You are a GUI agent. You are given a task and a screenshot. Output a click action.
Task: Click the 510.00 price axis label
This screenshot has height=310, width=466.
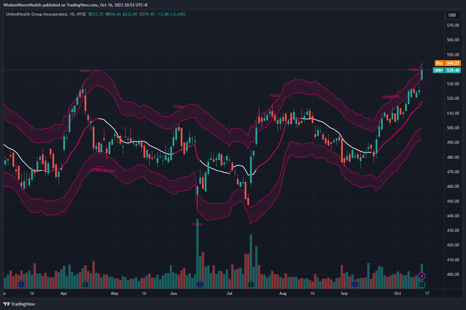[x=453, y=113]
